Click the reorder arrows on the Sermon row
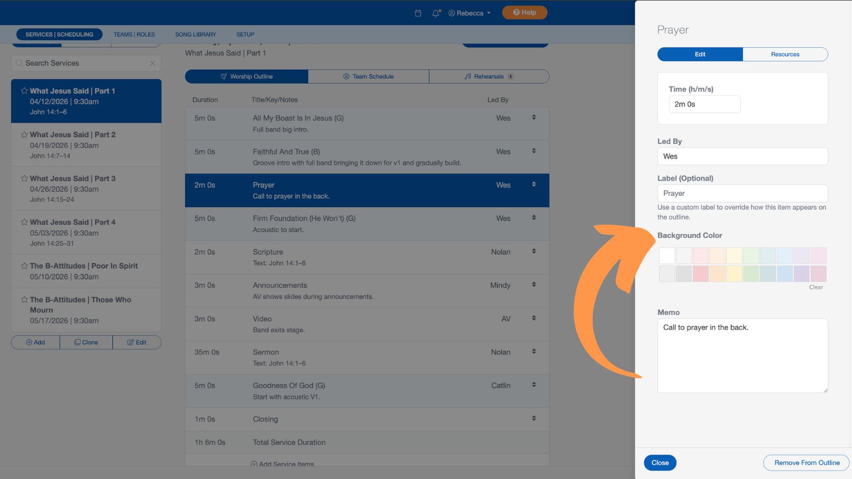The width and height of the screenshot is (852, 479). click(x=534, y=351)
